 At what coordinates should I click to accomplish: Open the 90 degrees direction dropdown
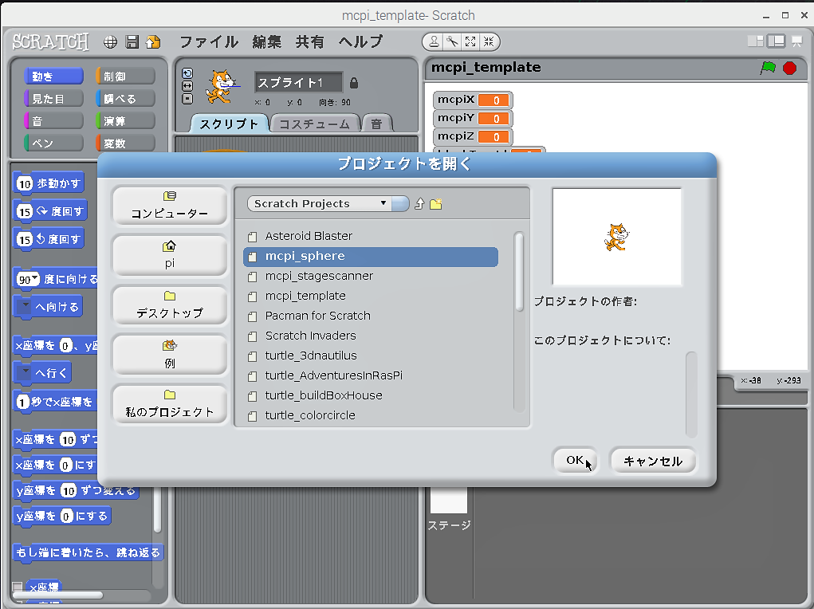coord(35,279)
